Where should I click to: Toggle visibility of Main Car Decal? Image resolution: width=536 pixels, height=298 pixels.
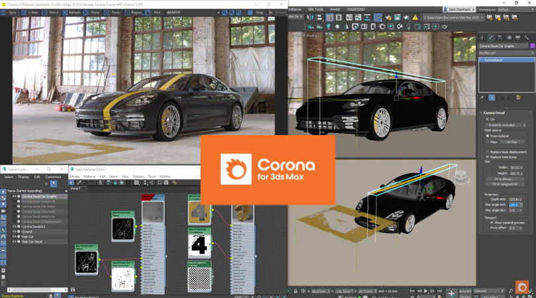tap(15, 242)
